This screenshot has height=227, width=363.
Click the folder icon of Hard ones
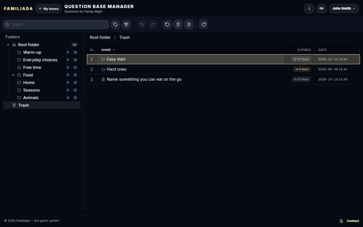click(x=103, y=69)
